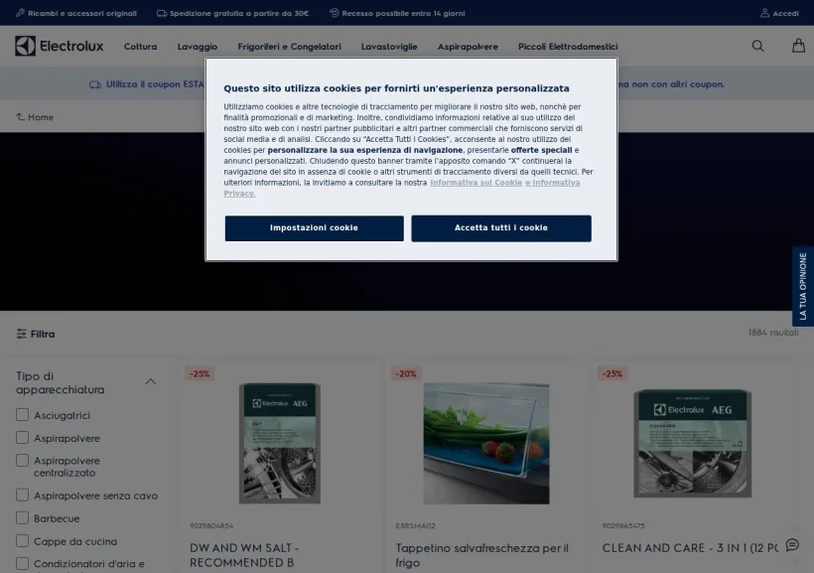Open the Clean and Care product image
814x573 pixels.
pyautogui.click(x=693, y=443)
